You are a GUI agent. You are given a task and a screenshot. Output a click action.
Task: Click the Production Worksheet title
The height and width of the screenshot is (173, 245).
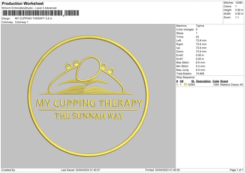tap(22, 3)
